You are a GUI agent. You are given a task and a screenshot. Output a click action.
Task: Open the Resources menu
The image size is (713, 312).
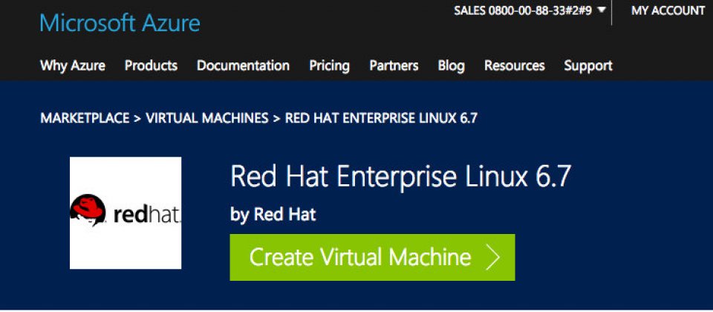514,65
